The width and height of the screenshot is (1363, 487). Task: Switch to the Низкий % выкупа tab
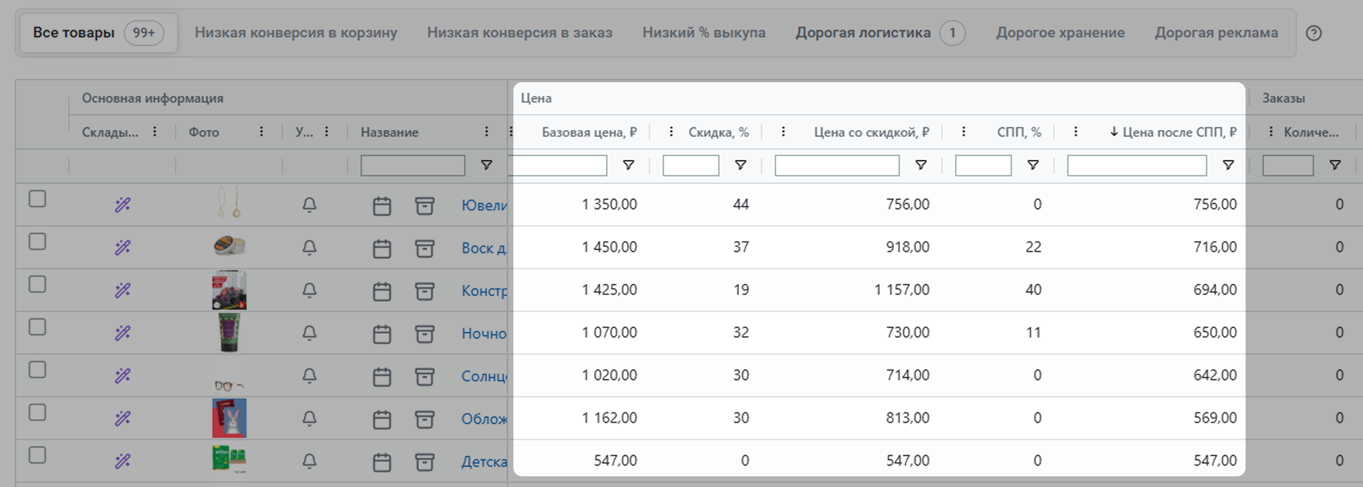tap(703, 33)
